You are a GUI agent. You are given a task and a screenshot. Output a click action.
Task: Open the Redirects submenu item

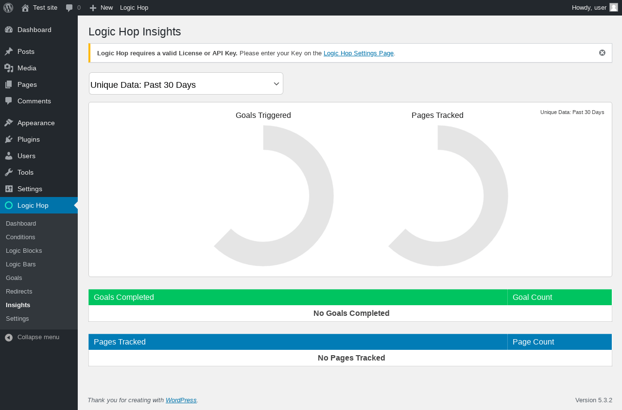(x=39, y=292)
